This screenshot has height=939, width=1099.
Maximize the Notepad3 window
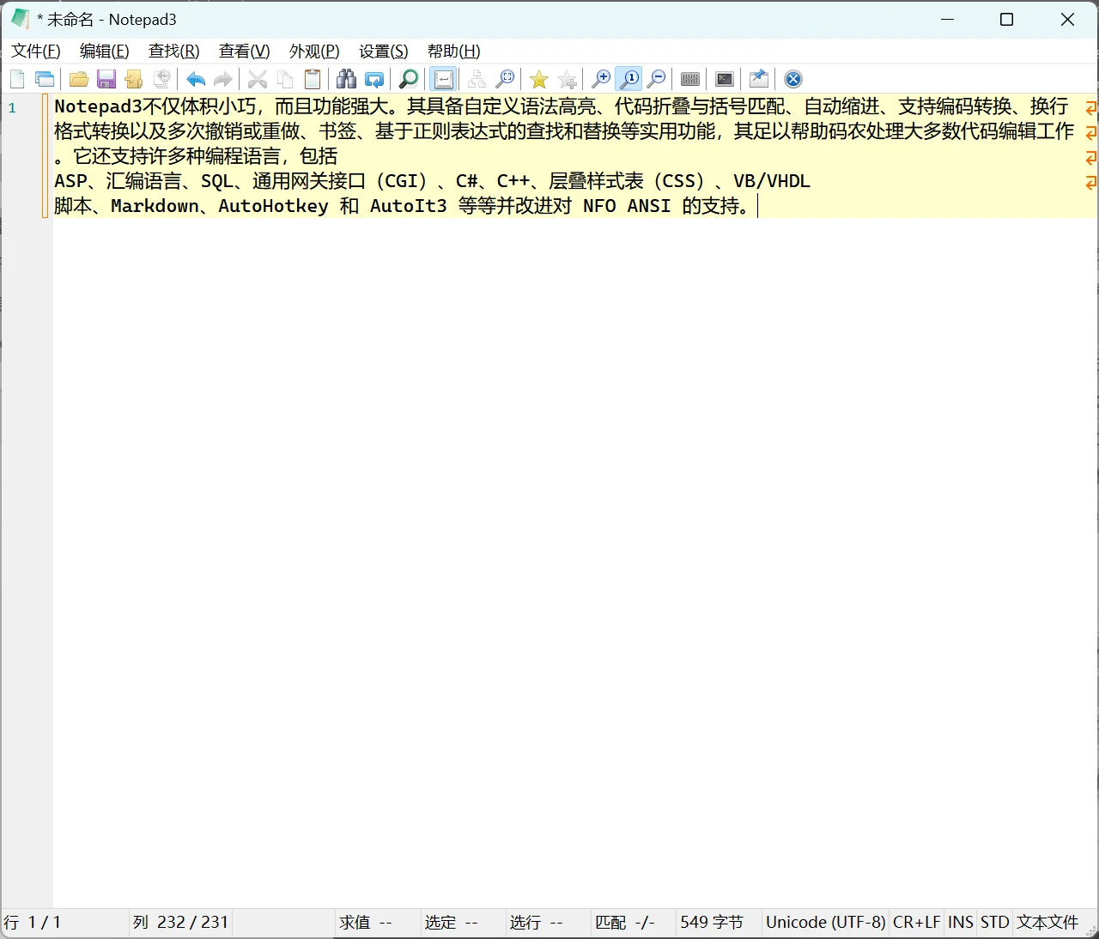pos(1007,19)
